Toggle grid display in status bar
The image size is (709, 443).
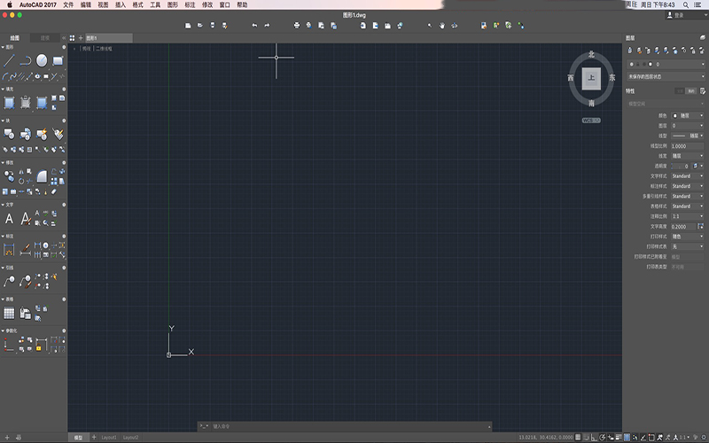(578, 437)
